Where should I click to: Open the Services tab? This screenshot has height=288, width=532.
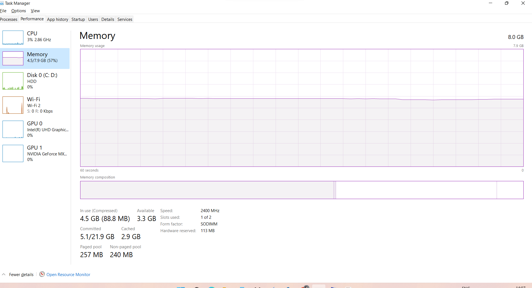125,19
